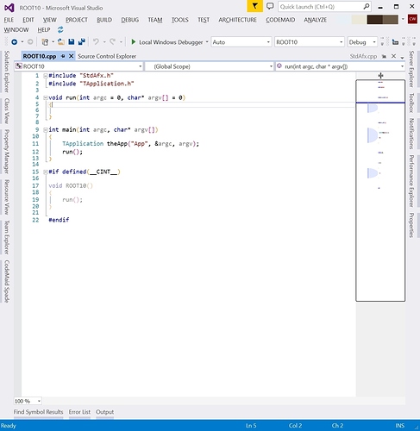
Task: Click the promote preview tab icon near StdAfx.cpp
Action: click(x=384, y=56)
